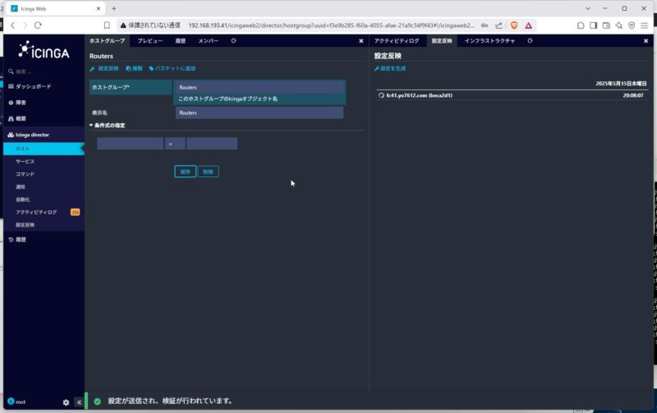
Task: Focus the sidebar search field
Action: (x=44, y=71)
